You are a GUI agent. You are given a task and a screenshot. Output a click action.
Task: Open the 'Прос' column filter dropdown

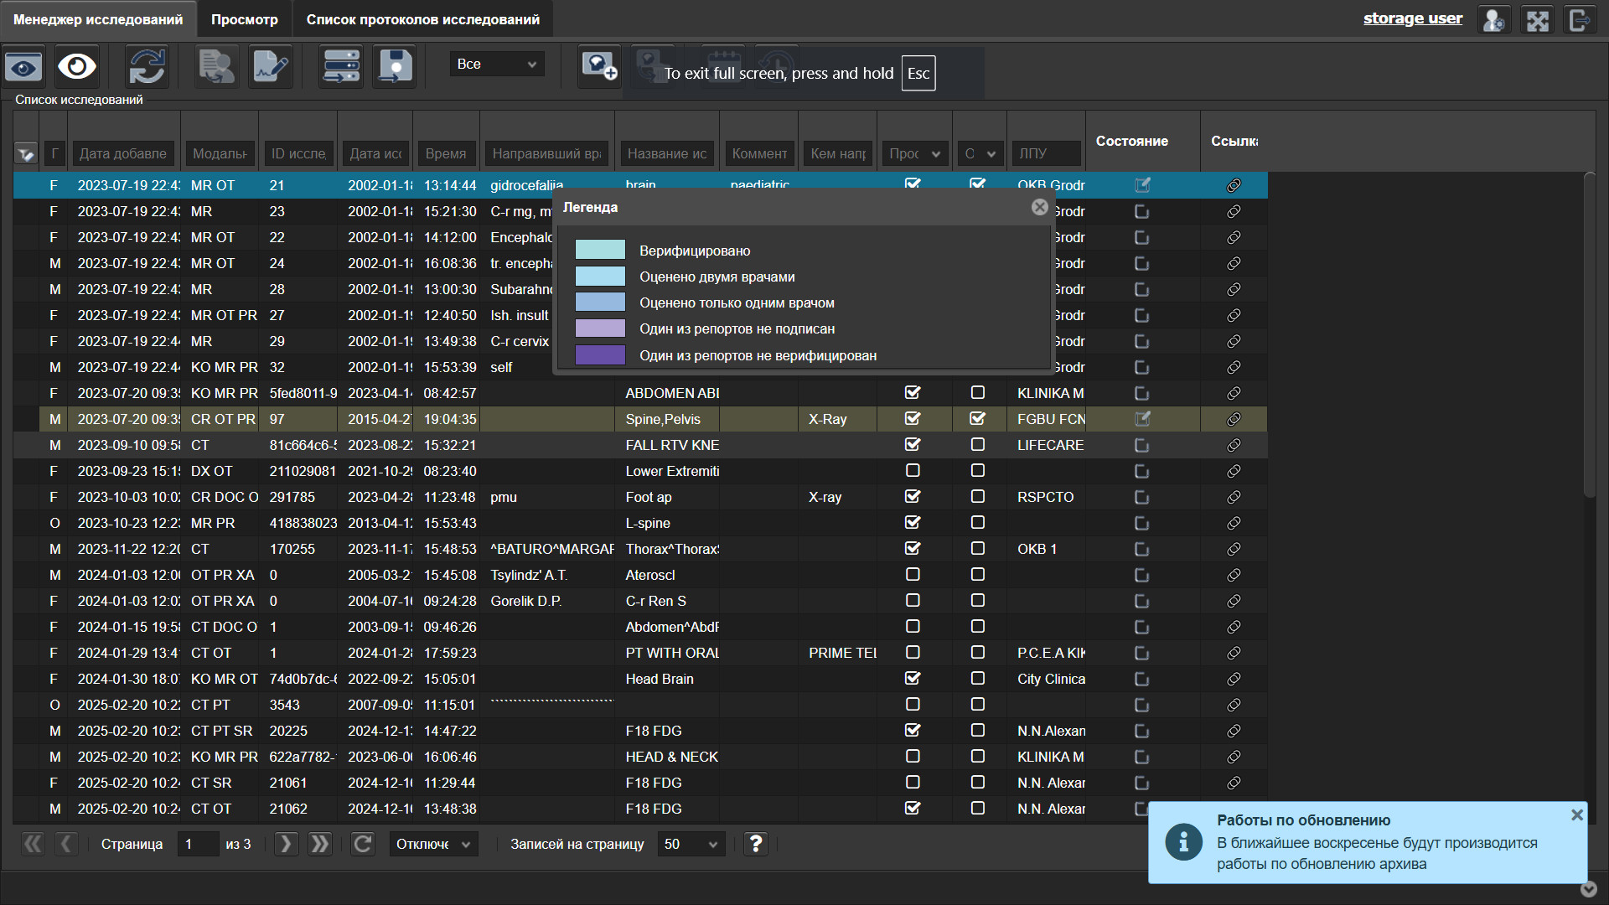pyautogui.click(x=914, y=153)
